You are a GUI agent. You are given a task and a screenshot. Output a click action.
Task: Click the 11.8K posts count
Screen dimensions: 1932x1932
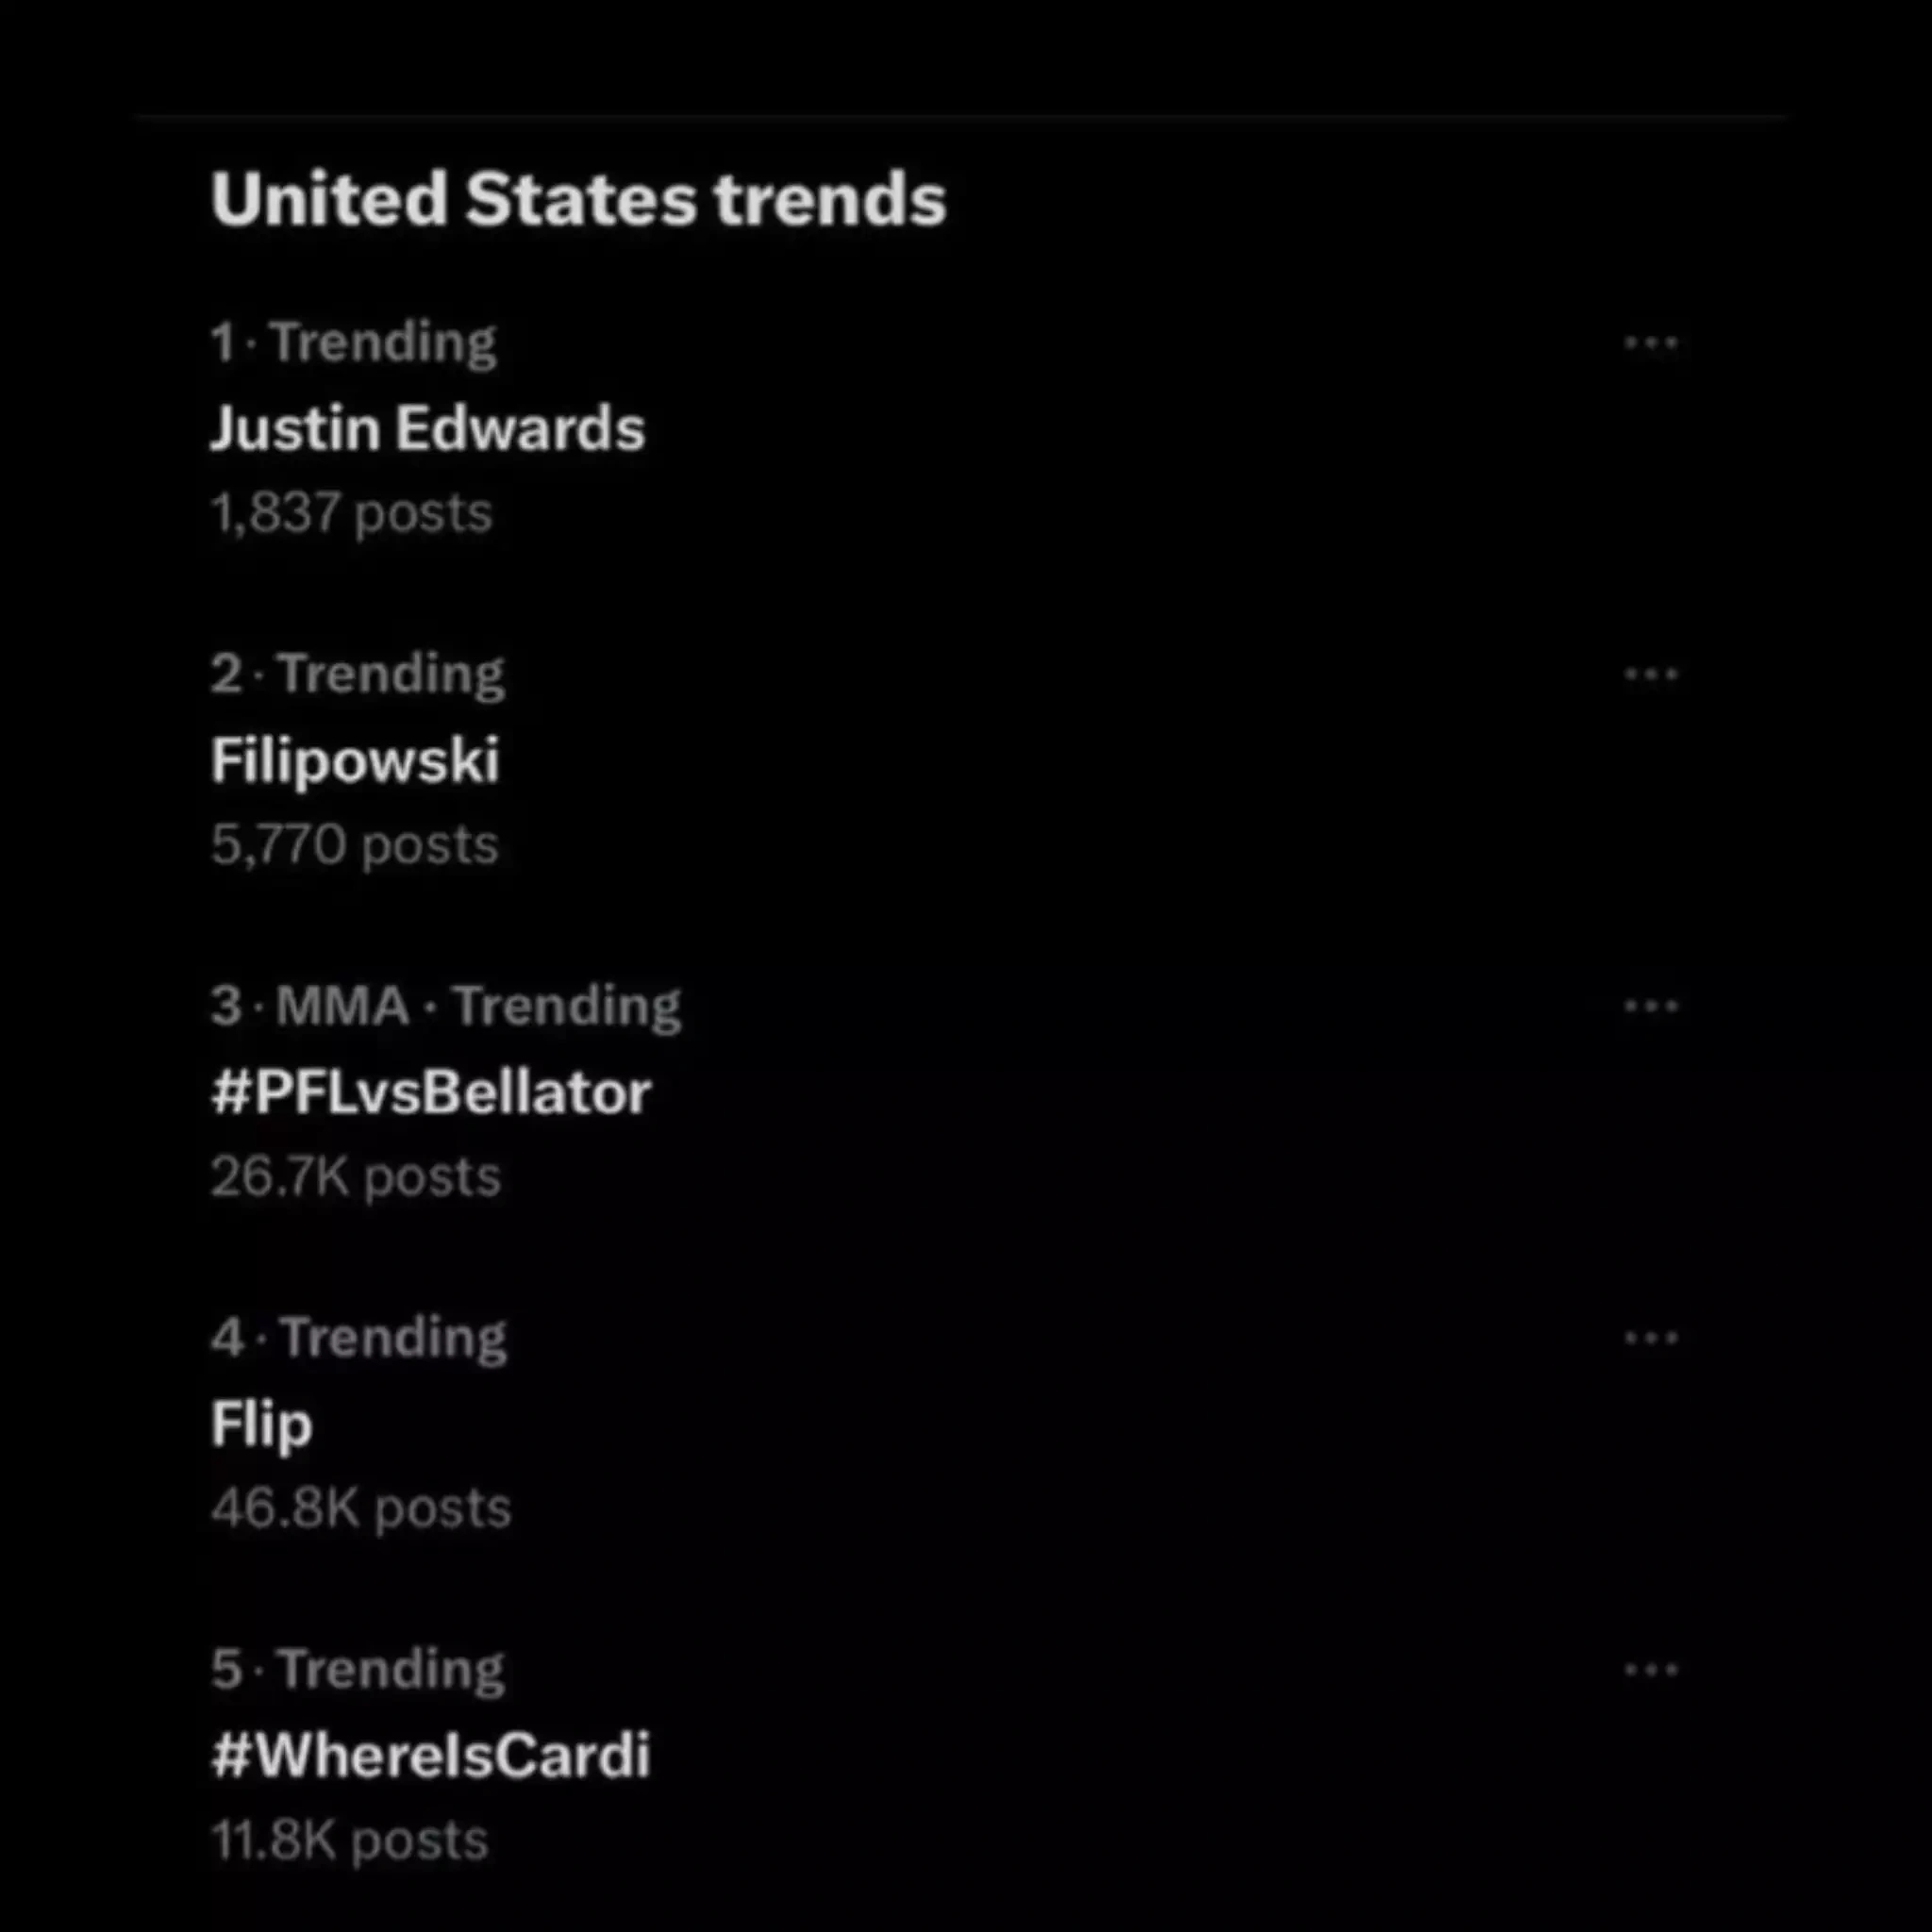350,1840
